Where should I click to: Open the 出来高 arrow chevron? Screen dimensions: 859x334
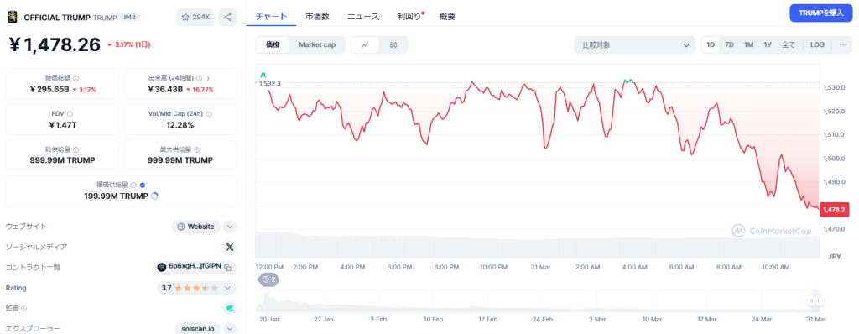[x=208, y=78]
